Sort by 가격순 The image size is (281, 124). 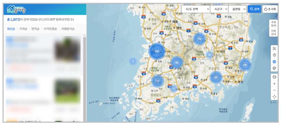(x=23, y=29)
